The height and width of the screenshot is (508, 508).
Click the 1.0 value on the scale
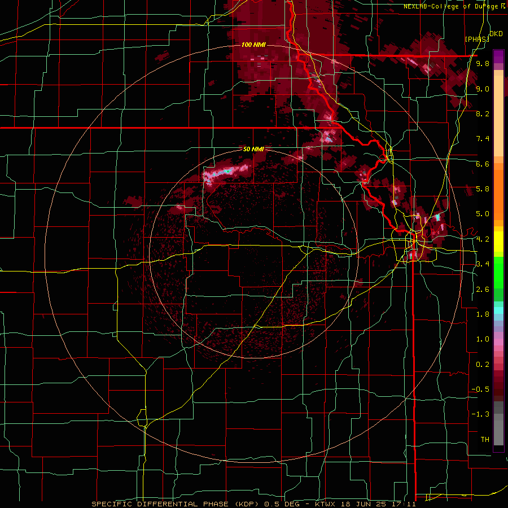coord(483,339)
